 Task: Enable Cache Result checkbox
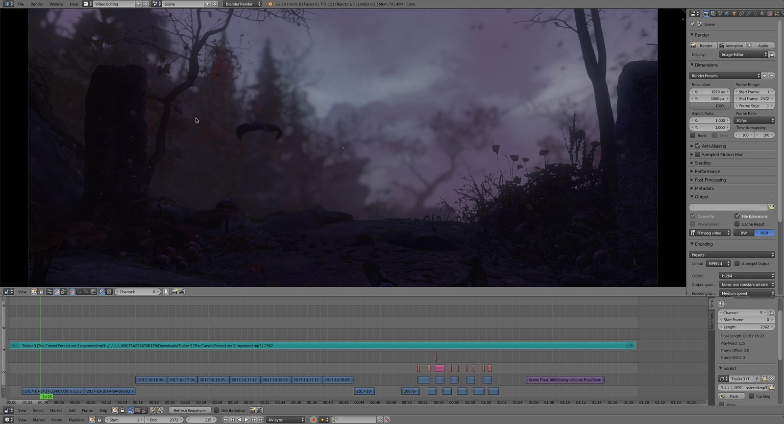(737, 224)
